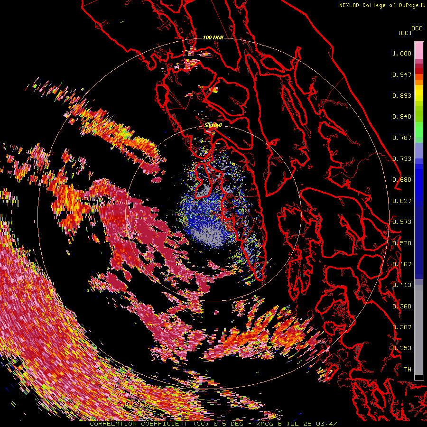Click the 0.467 scale value
427x427 pixels.
[402, 264]
